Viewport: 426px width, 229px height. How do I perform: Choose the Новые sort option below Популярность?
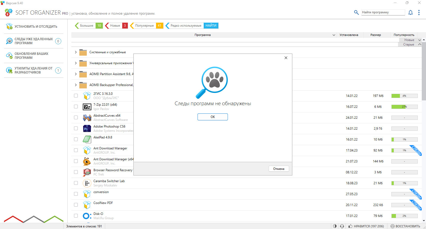(x=410, y=40)
